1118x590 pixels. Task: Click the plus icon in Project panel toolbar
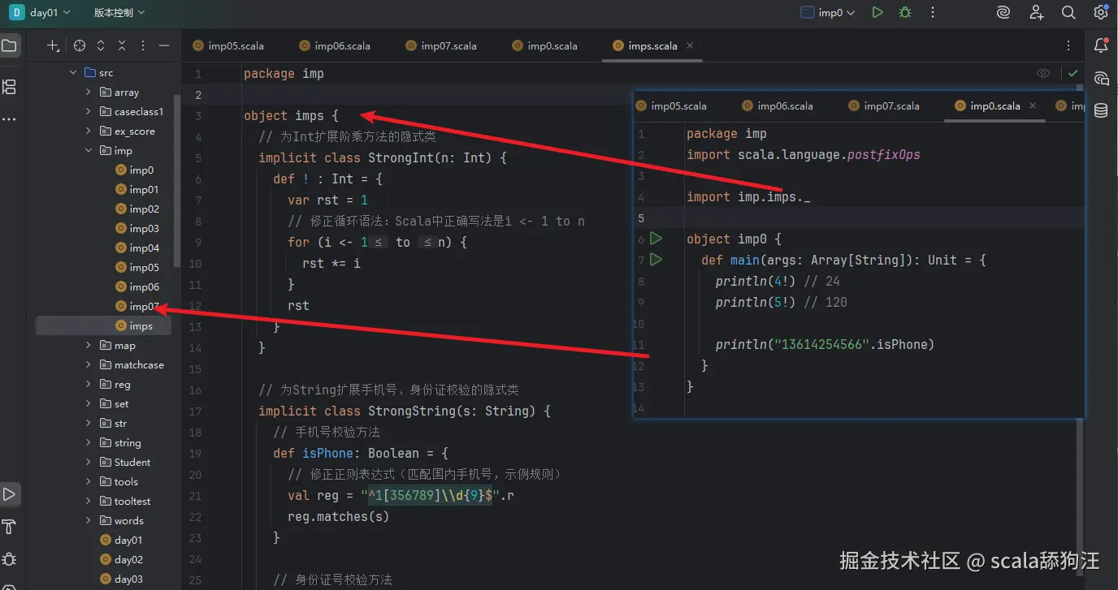tap(53, 46)
